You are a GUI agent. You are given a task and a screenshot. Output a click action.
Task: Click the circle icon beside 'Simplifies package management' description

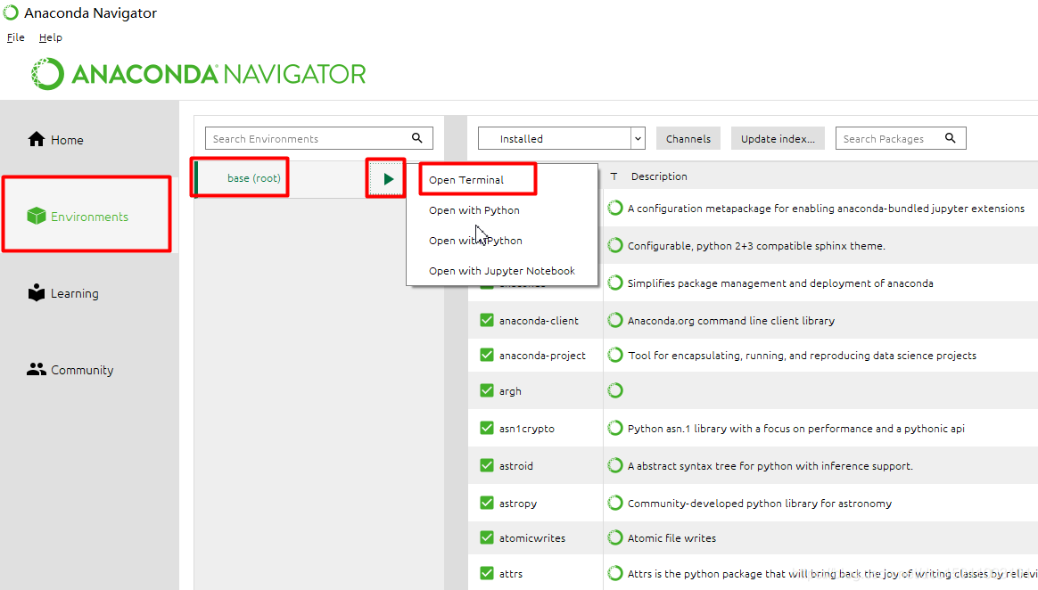pyautogui.click(x=615, y=283)
